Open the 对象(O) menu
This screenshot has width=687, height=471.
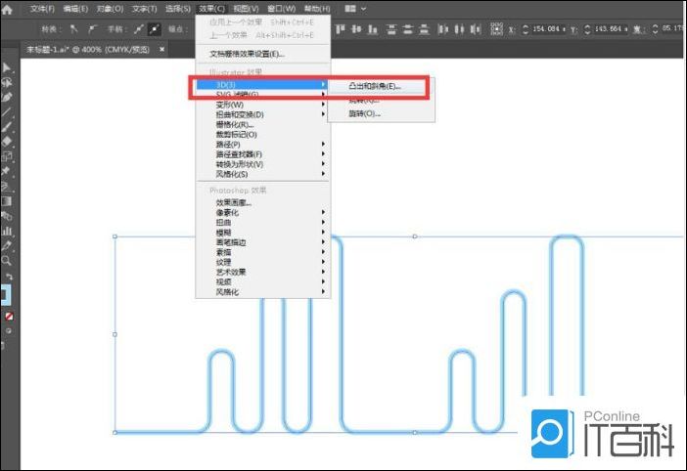pyautogui.click(x=110, y=9)
